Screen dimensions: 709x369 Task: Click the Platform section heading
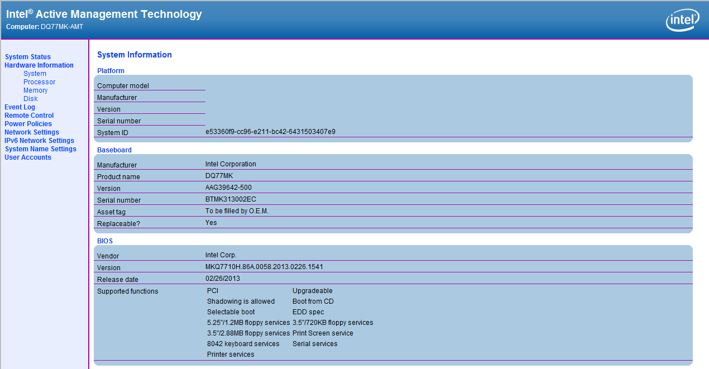tap(111, 71)
